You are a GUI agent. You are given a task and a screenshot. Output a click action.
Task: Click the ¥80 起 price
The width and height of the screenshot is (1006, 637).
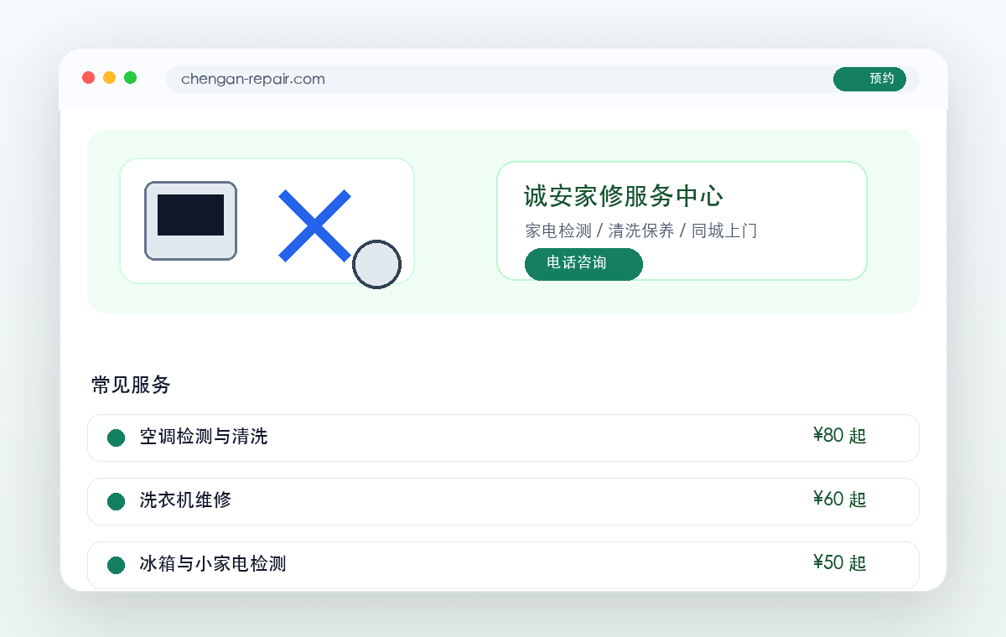coord(839,436)
